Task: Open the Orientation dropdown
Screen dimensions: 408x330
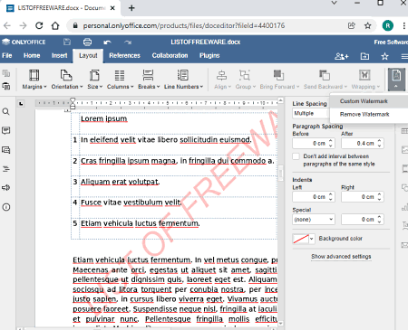Action: (67, 80)
